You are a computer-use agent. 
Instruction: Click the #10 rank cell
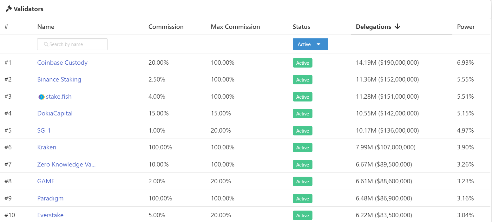(10, 215)
